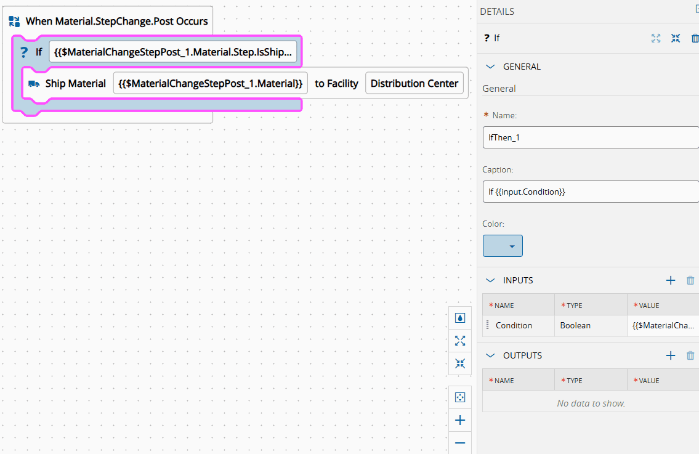Screen dimensions: 699x454
Task: Click the question mark icon in Details panel title
Action: pos(487,38)
